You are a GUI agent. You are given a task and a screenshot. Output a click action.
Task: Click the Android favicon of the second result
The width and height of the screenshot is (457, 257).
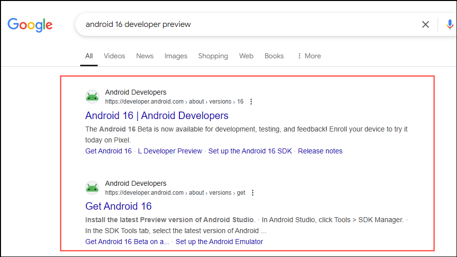92,188
